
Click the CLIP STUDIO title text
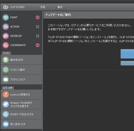click(x=17, y=7)
